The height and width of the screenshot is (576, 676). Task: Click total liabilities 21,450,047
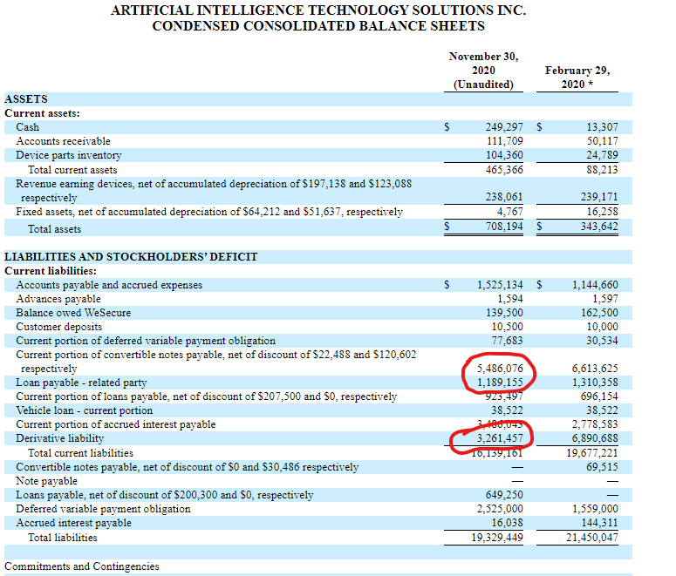point(592,538)
